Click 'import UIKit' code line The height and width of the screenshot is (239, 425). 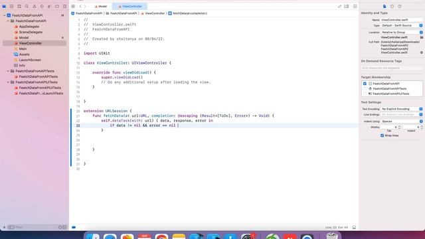(x=97, y=53)
